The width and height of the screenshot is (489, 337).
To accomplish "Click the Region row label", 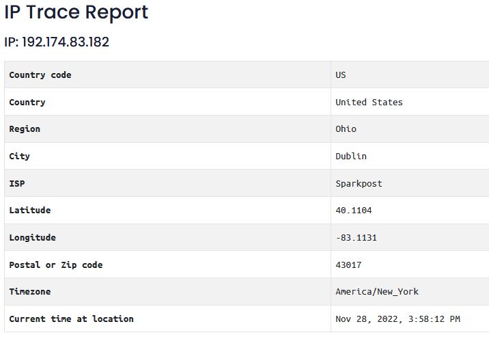I will click(x=25, y=129).
